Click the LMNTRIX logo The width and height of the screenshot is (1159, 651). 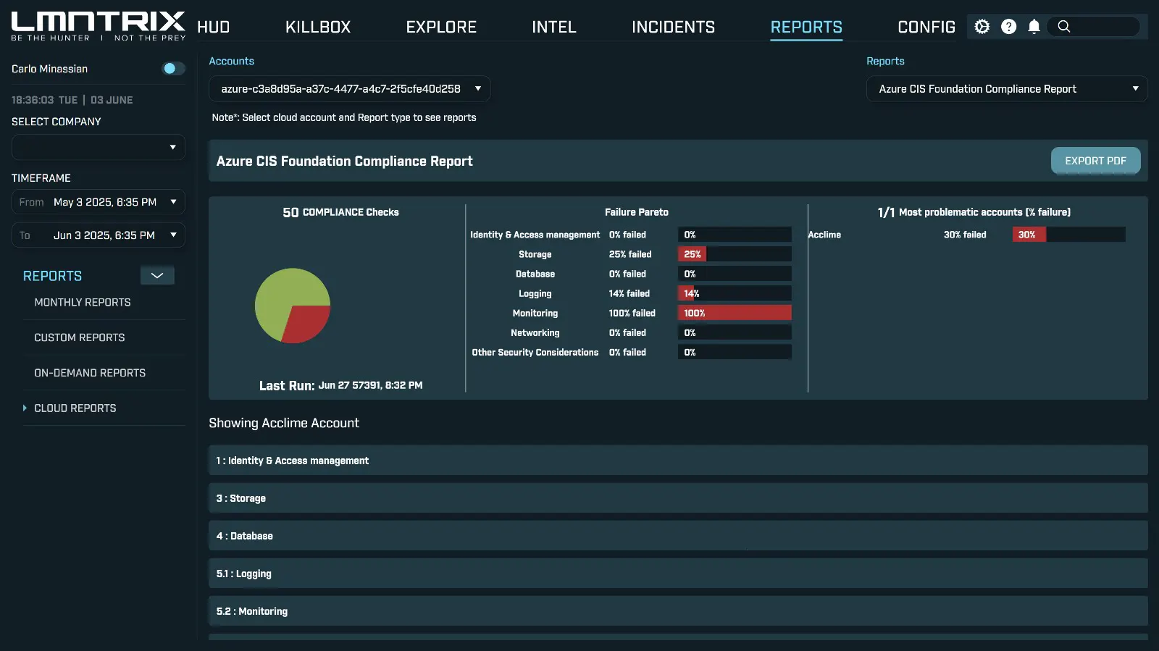[98, 26]
